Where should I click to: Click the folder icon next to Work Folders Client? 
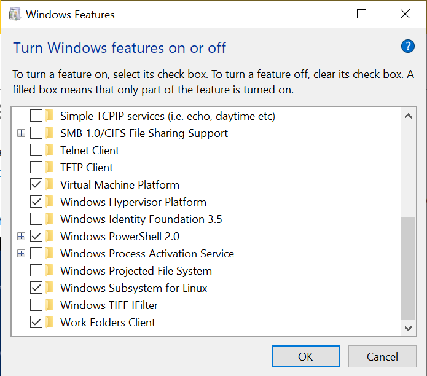pyautogui.click(x=50, y=323)
